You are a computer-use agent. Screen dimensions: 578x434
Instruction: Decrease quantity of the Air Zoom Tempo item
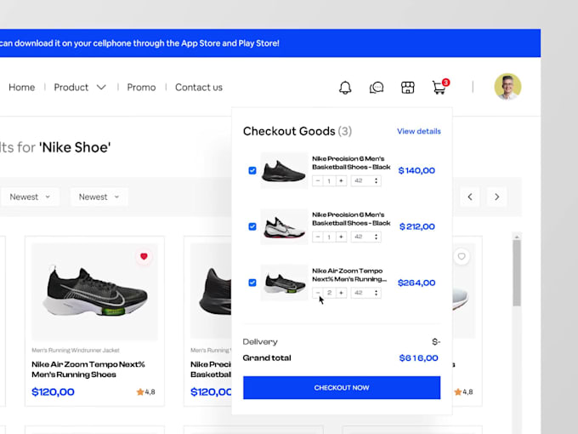pyautogui.click(x=318, y=293)
